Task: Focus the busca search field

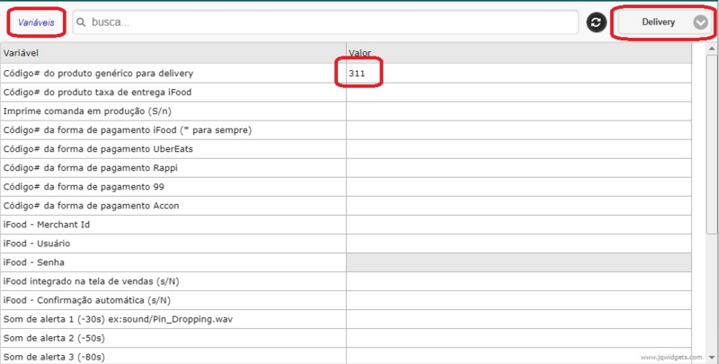Action: (325, 22)
